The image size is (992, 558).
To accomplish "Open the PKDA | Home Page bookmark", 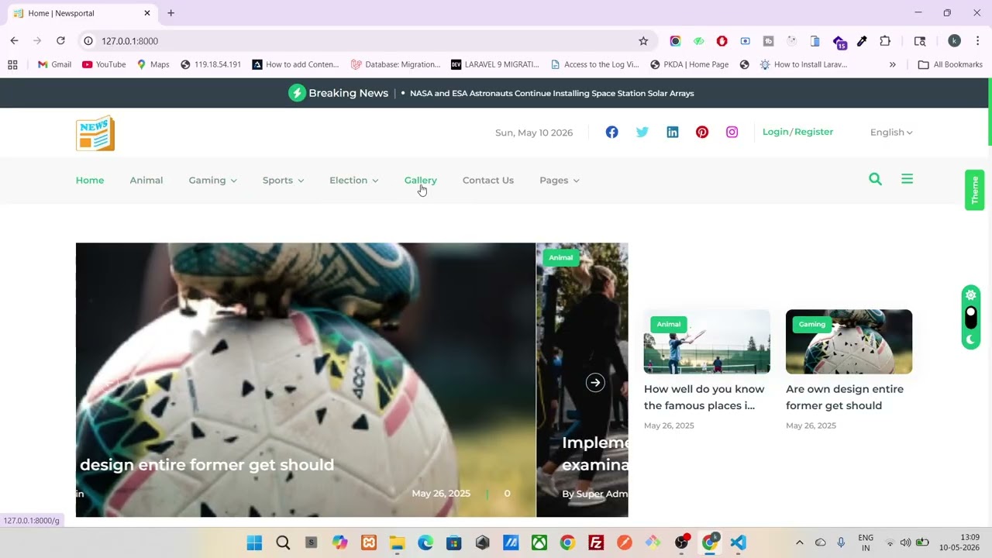I will pos(690,64).
